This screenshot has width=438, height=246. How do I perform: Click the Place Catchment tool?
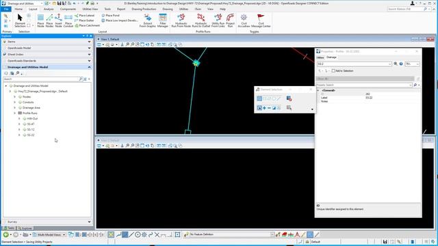pos(87,25)
